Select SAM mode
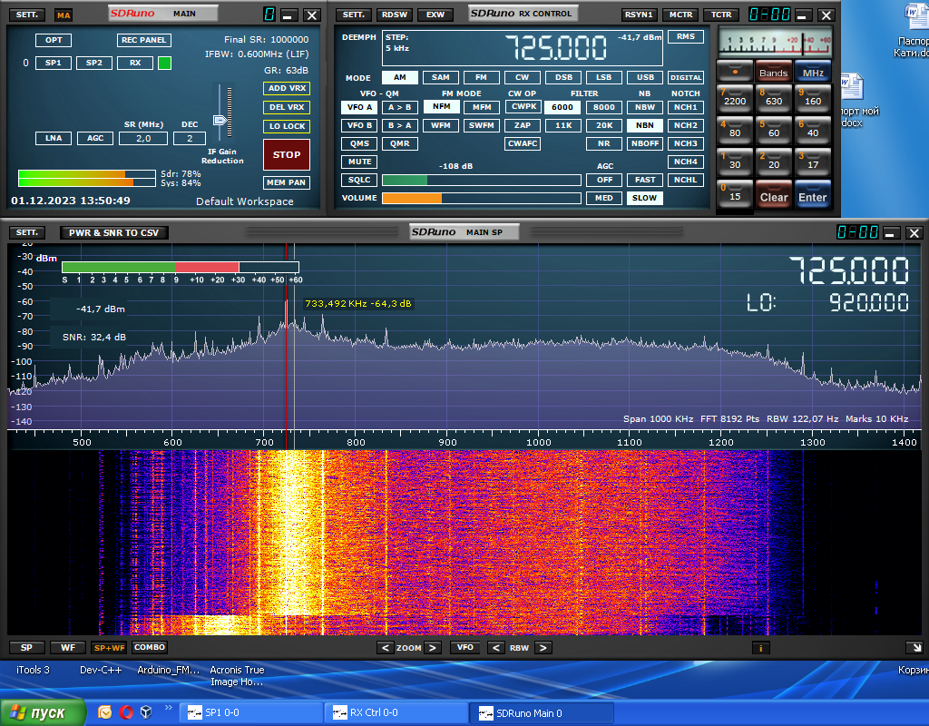Image resolution: width=929 pixels, height=726 pixels. tap(440, 77)
